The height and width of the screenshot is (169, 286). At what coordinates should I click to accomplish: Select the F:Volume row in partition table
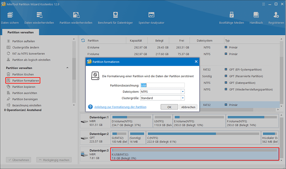click(x=180, y=54)
